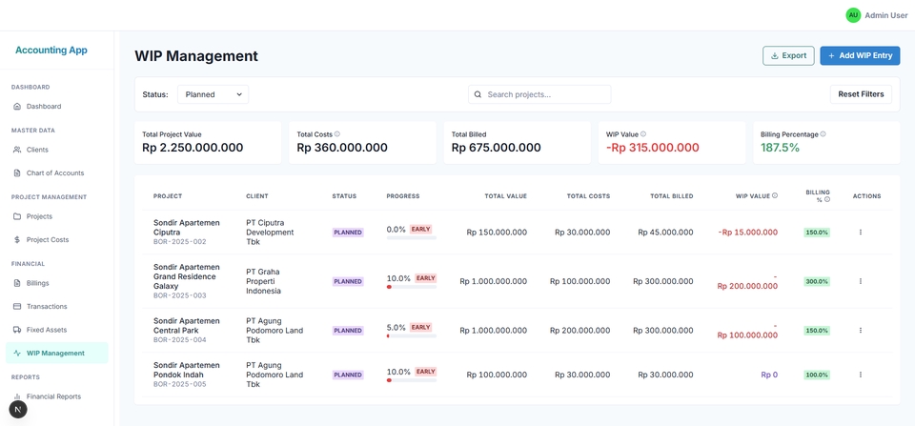The height and width of the screenshot is (426, 915).
Task: Click the Total Project Value Rp 2.250.000.000 card
Action: [208, 142]
